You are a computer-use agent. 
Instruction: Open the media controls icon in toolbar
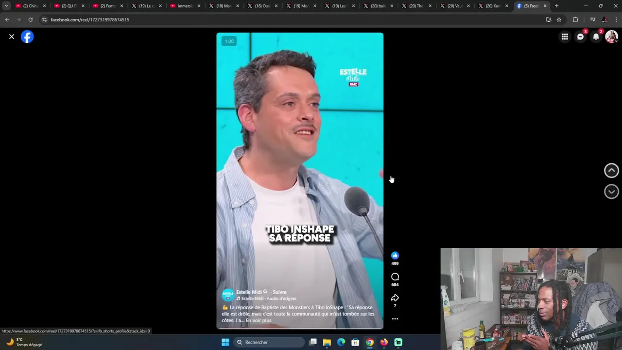pyautogui.click(x=592, y=19)
